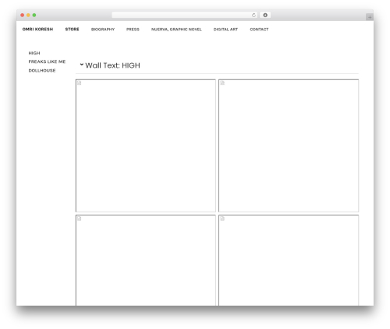Click the OMRI KORESH site title

click(37, 30)
